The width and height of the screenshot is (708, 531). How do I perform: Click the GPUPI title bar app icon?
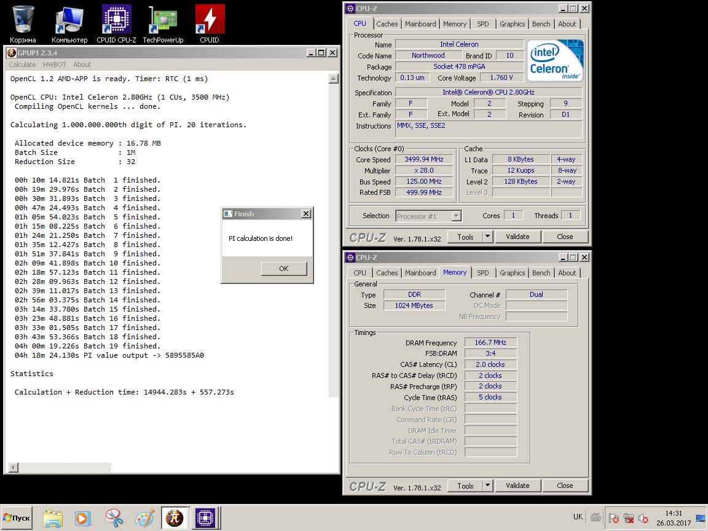click(12, 53)
